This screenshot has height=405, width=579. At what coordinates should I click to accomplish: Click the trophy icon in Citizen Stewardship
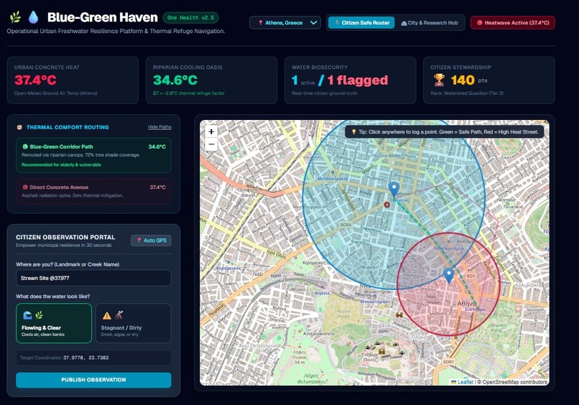click(x=439, y=80)
